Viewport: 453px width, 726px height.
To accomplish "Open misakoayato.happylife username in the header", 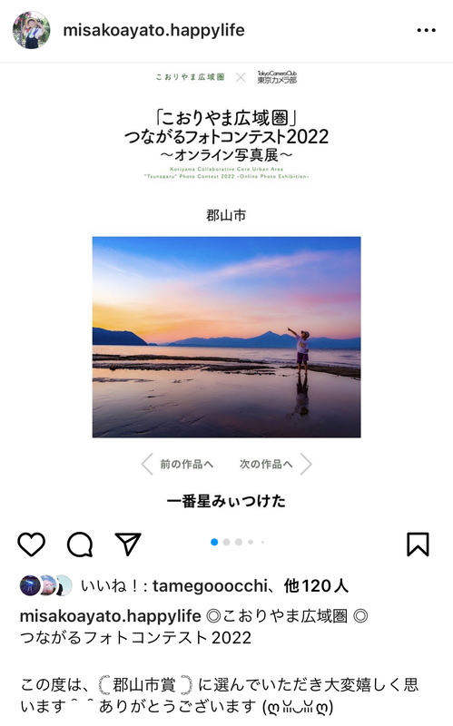I will pos(153,31).
